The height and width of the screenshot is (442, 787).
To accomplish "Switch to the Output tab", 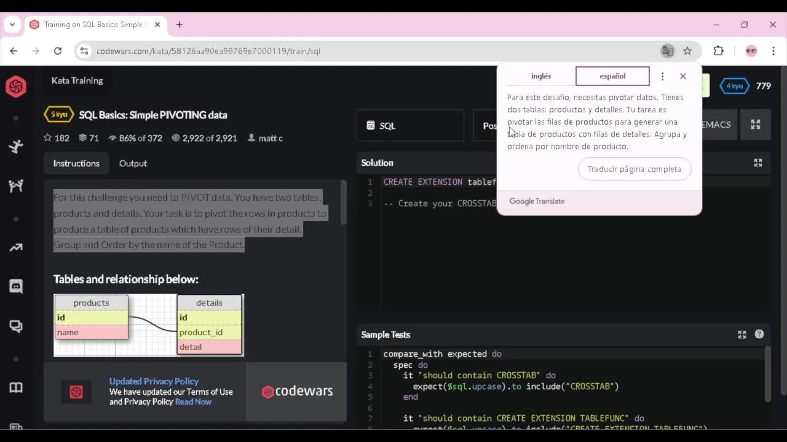I will click(x=133, y=163).
